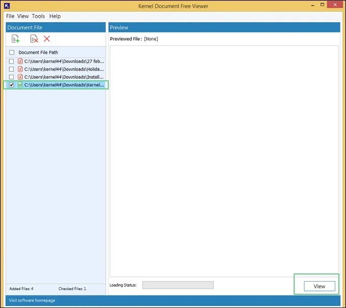Click the Remove selected file icon
The width and height of the screenshot is (346, 308).
tap(34, 39)
